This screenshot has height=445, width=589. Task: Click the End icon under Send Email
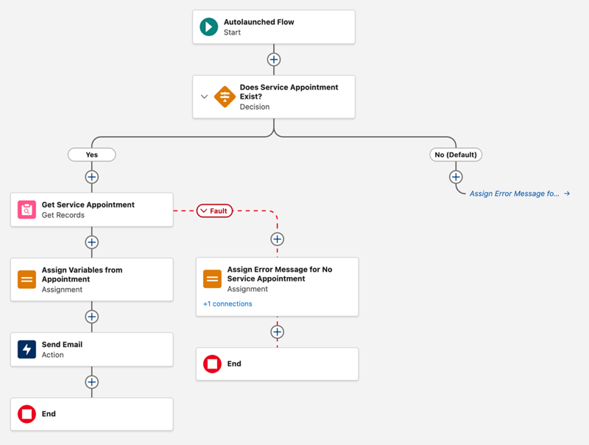coord(27,414)
